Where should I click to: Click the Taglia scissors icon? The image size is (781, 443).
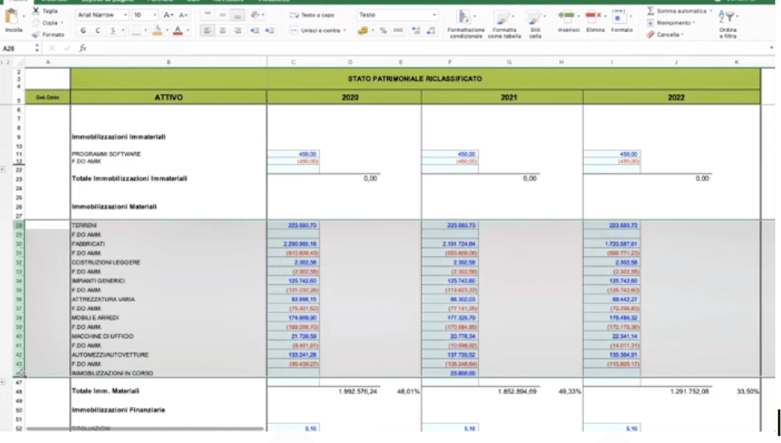pyautogui.click(x=36, y=11)
